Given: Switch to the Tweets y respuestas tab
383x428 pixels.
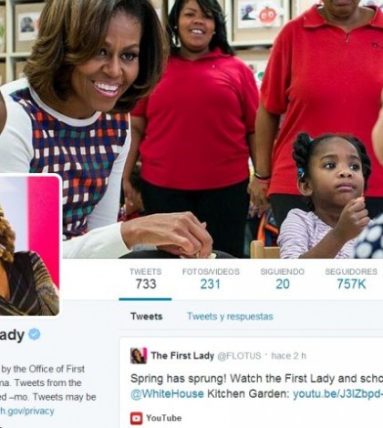Looking at the screenshot, I should pyautogui.click(x=230, y=316).
